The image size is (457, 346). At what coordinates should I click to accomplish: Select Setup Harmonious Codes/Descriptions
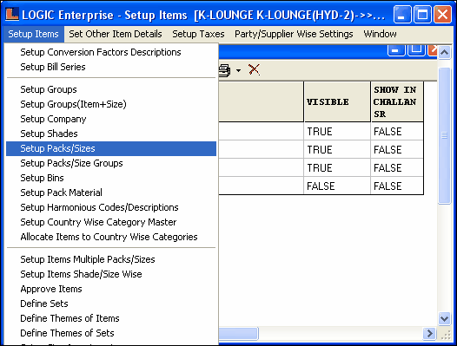pyautogui.click(x=111, y=207)
